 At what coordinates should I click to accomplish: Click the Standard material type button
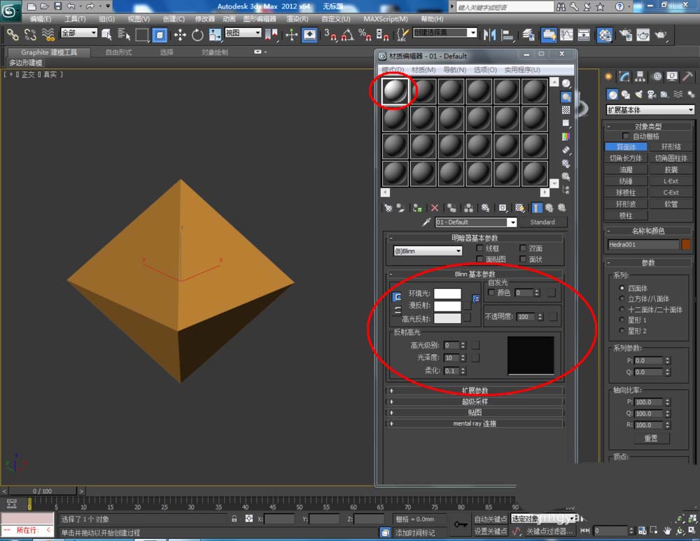(x=542, y=222)
